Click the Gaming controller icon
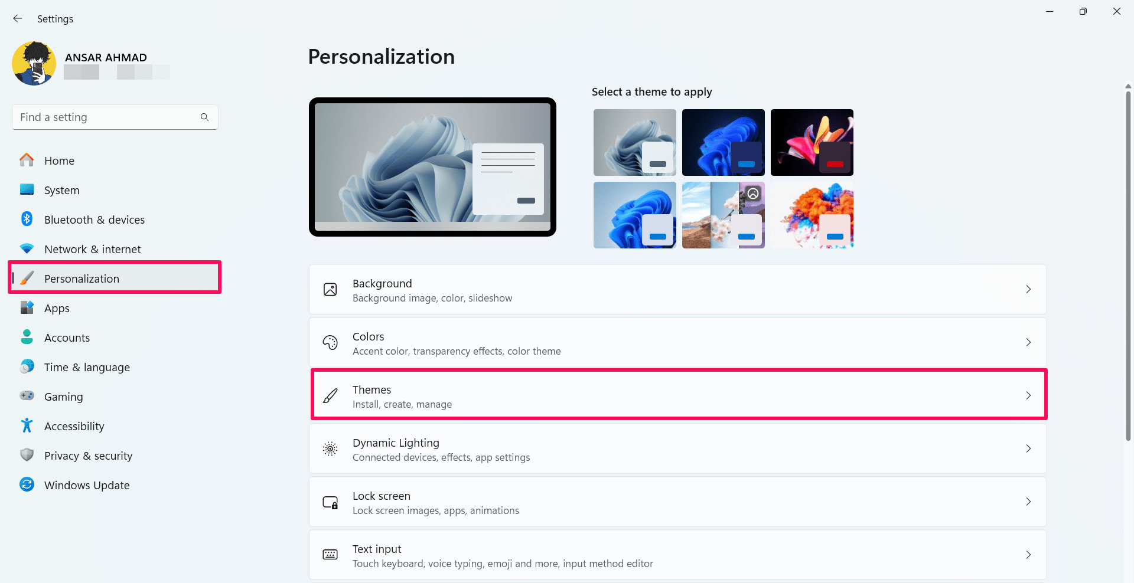Viewport: 1134px width, 583px height. click(27, 396)
